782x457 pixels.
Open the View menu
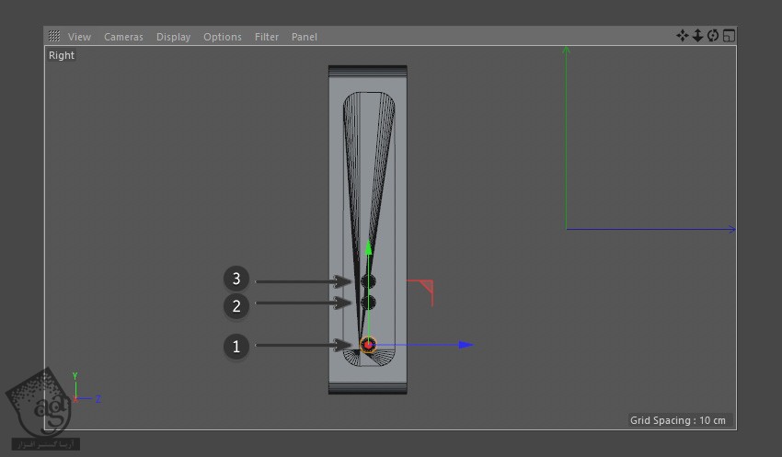pos(80,37)
